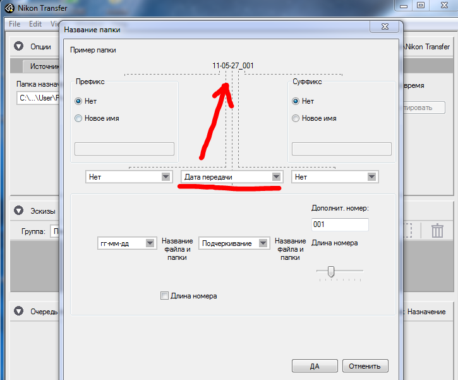Open the Edit menu

[x=35, y=24]
